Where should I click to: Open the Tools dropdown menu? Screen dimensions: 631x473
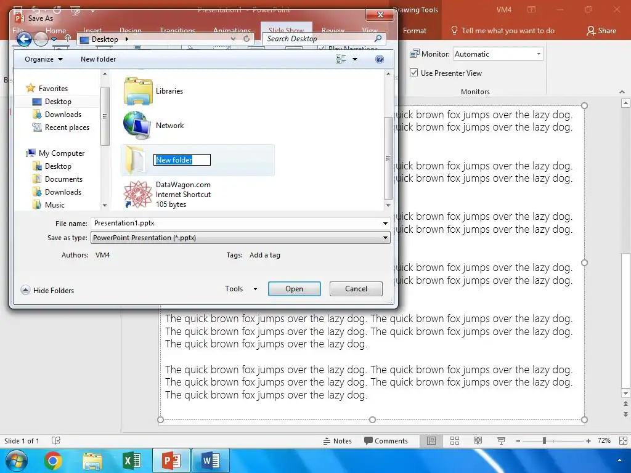(x=241, y=289)
